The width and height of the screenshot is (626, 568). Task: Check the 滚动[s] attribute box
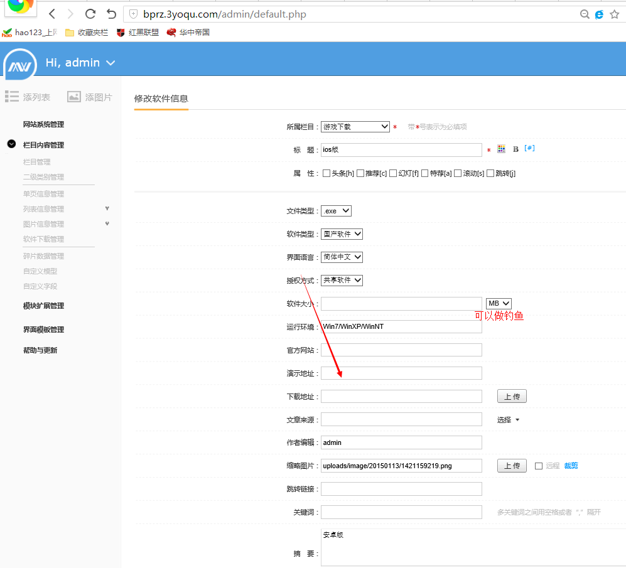458,173
